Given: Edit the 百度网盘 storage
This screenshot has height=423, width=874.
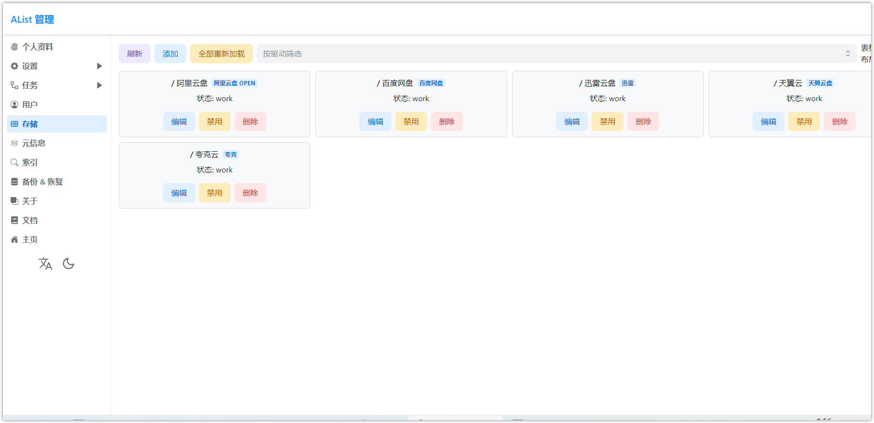Looking at the screenshot, I should point(375,121).
